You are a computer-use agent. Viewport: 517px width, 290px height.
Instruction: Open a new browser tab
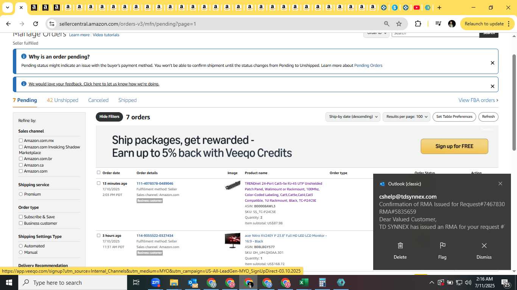439,8
